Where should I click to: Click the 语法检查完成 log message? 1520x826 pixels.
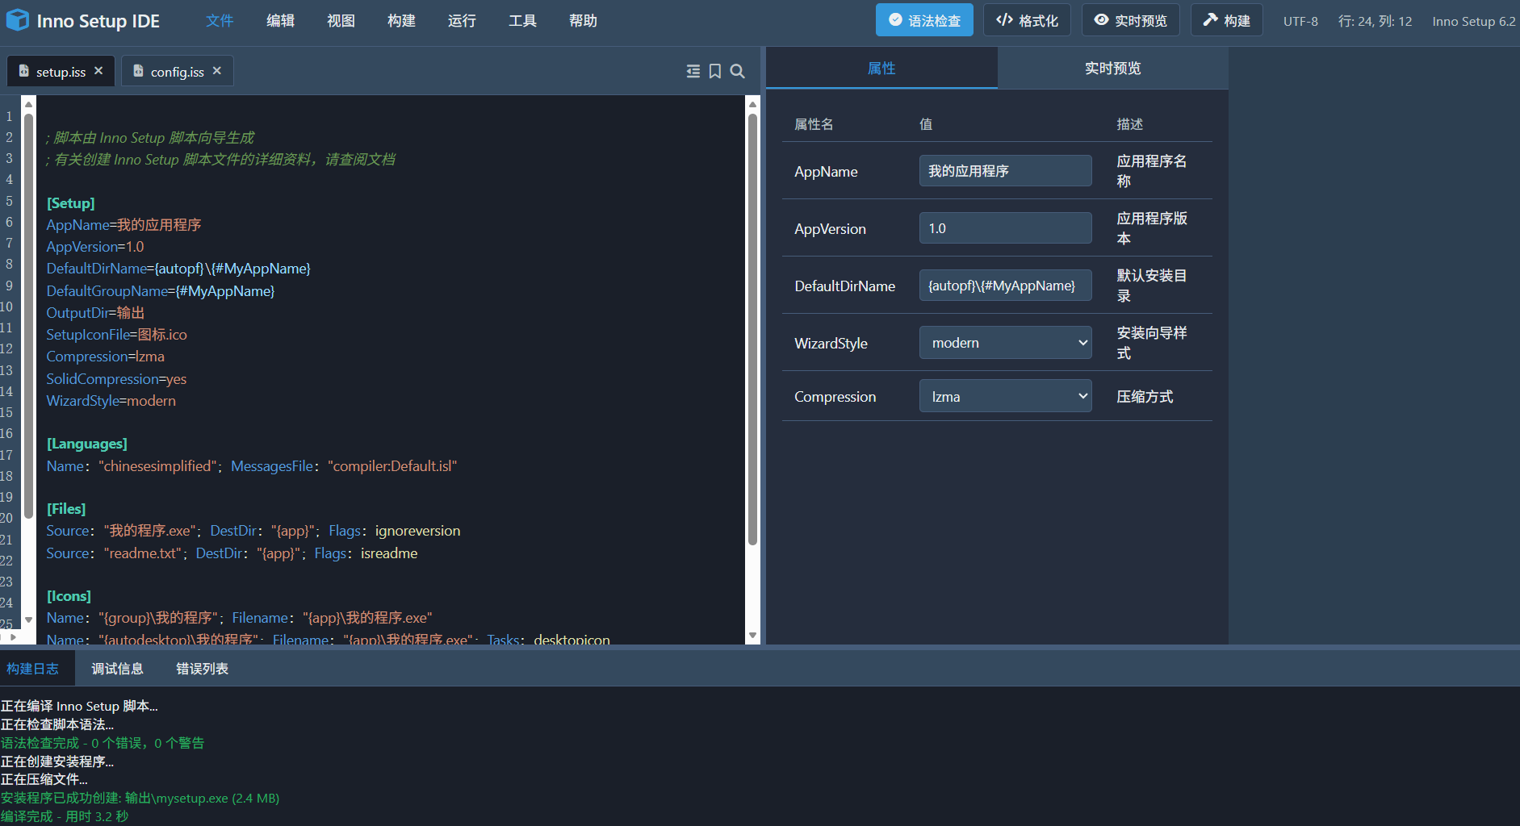[x=103, y=743]
